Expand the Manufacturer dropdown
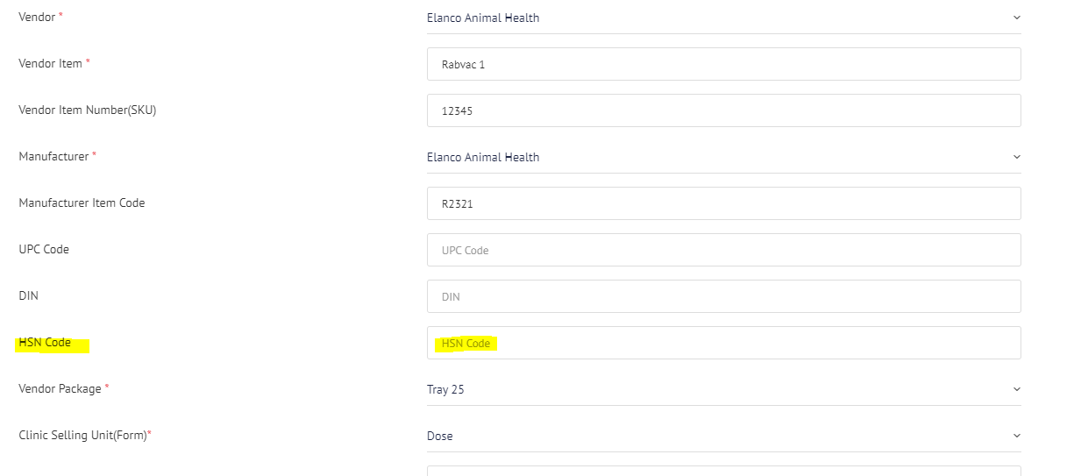 click(x=723, y=157)
